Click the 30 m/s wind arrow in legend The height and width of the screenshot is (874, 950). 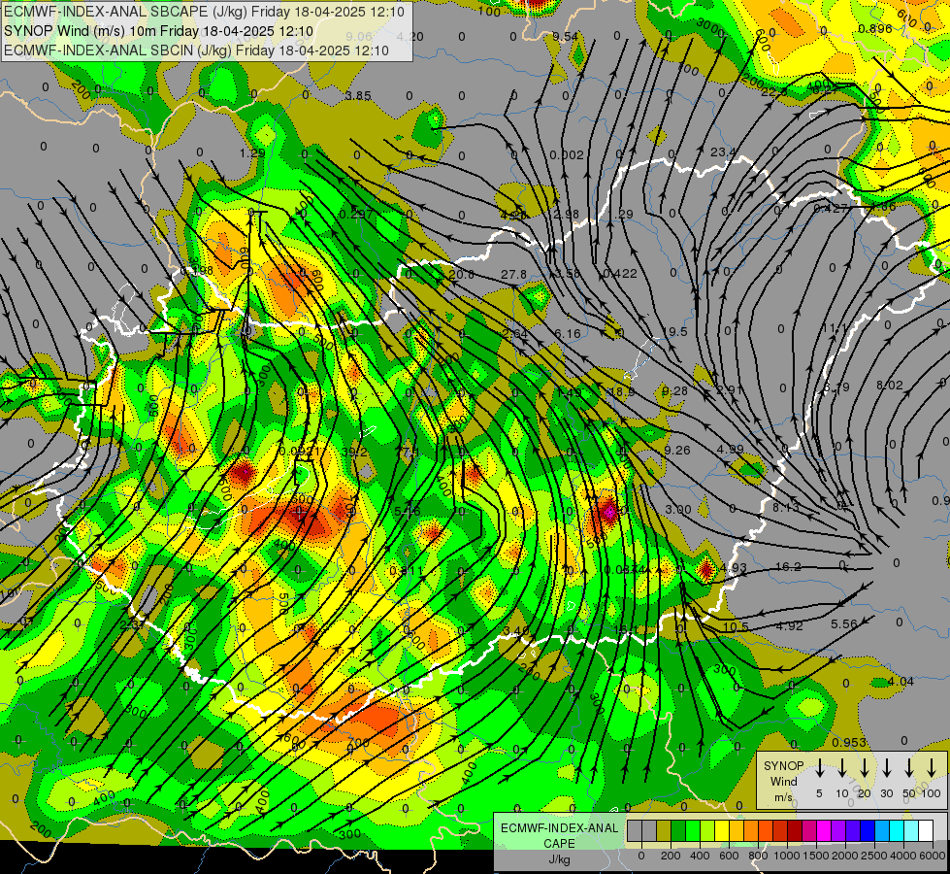tap(887, 767)
